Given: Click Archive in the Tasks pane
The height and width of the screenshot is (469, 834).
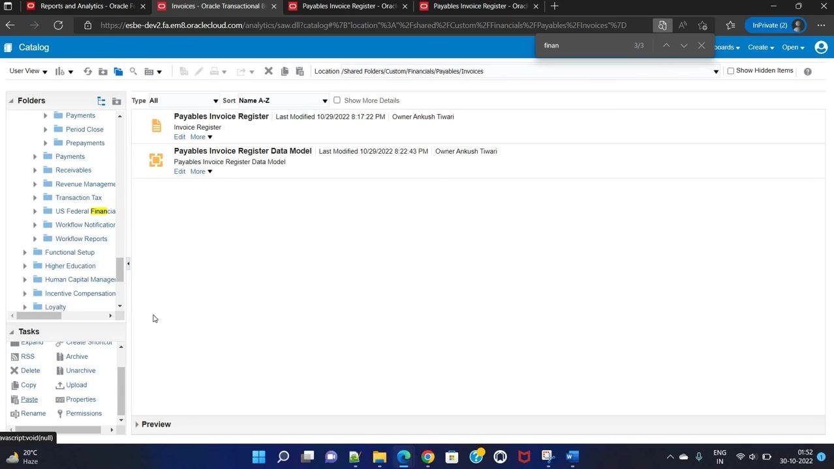Looking at the screenshot, I should [x=76, y=357].
